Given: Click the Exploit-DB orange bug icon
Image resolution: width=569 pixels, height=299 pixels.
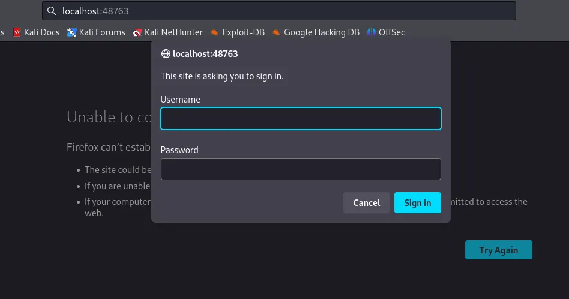Looking at the screenshot, I should tap(215, 32).
